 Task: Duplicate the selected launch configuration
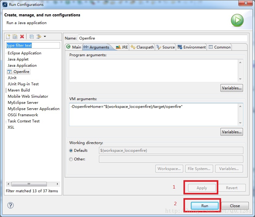15,36
